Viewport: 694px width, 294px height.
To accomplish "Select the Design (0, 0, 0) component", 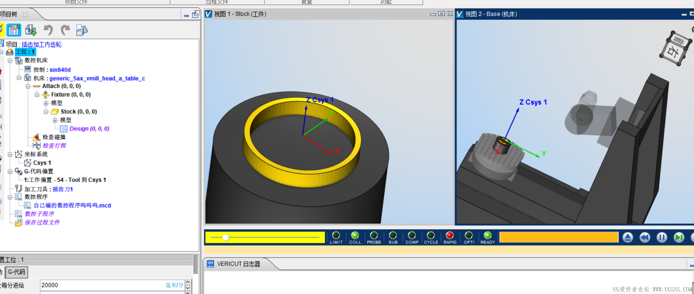I will 89,129.
